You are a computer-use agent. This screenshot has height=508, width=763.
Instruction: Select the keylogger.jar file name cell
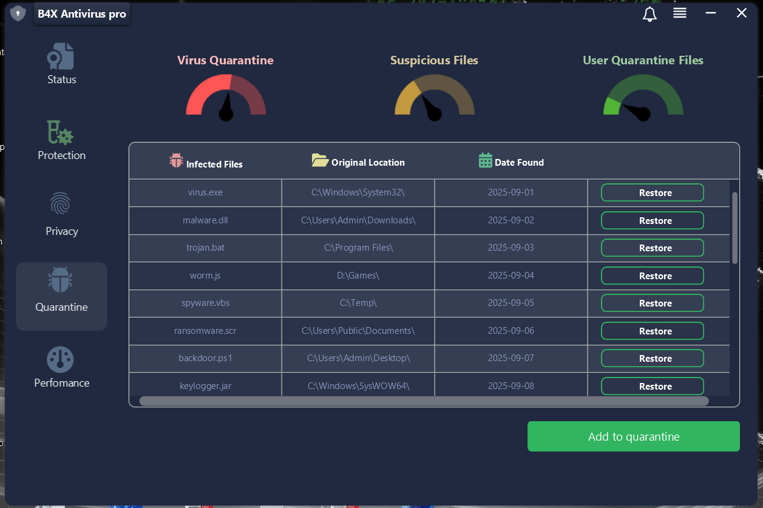click(205, 385)
